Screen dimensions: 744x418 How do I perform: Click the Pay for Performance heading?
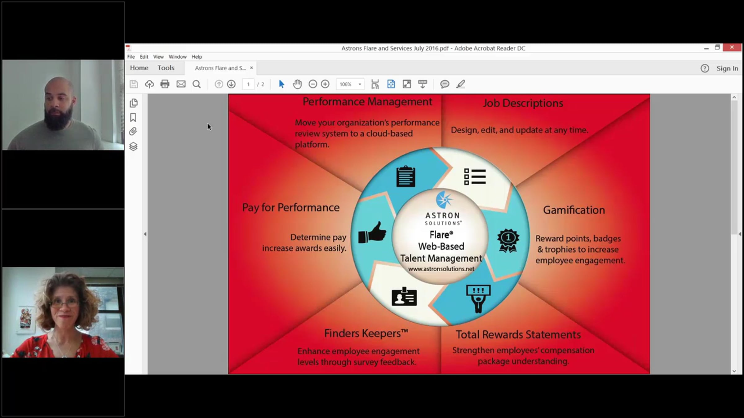291,208
